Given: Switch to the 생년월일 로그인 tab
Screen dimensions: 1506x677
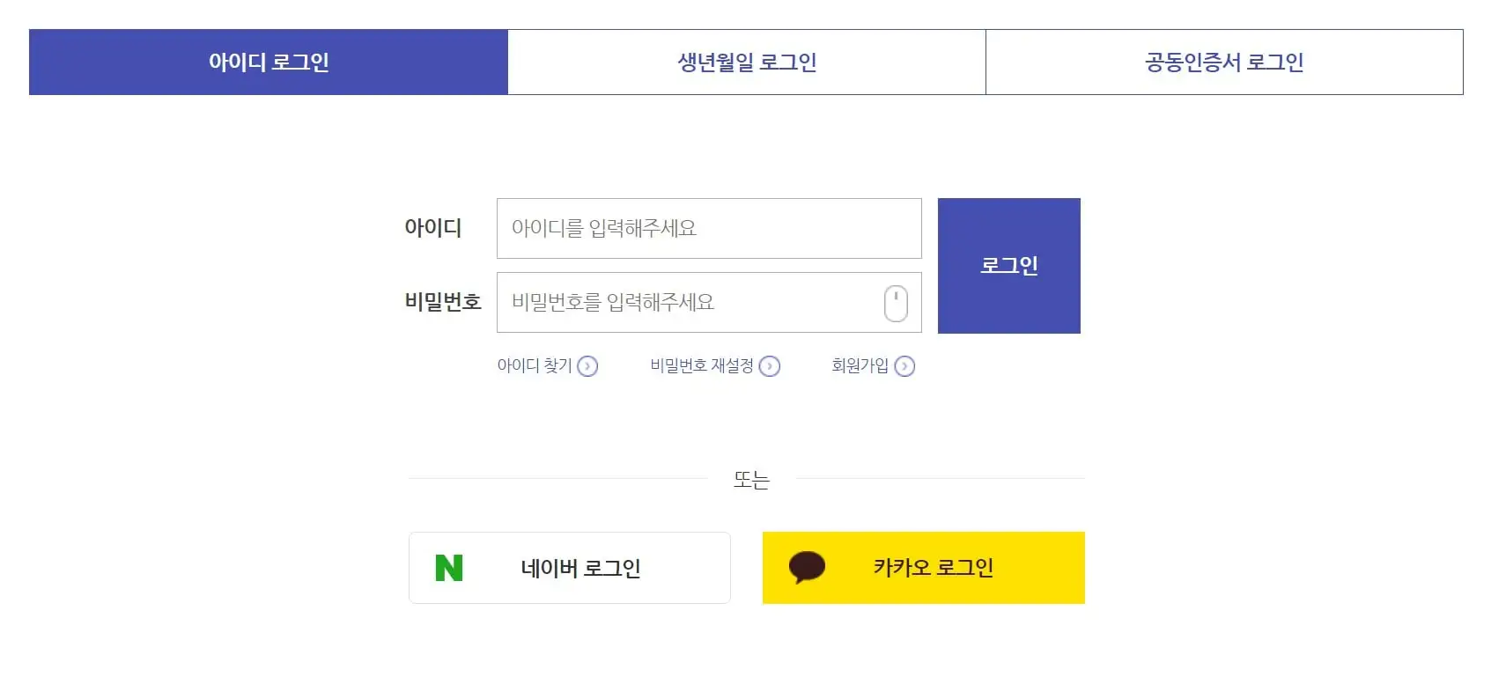Looking at the screenshot, I should 747,62.
